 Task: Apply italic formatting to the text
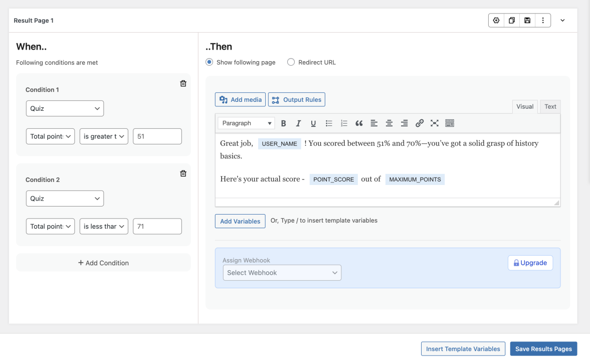click(x=298, y=123)
